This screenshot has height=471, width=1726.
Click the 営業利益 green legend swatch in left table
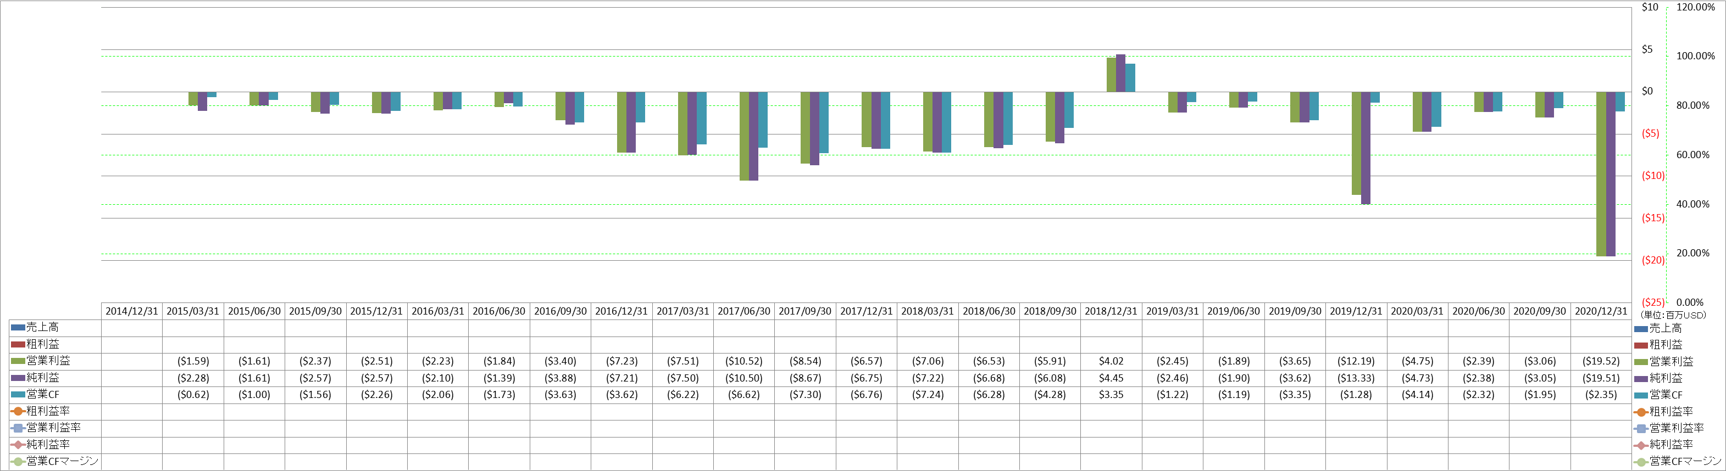pyautogui.click(x=18, y=361)
